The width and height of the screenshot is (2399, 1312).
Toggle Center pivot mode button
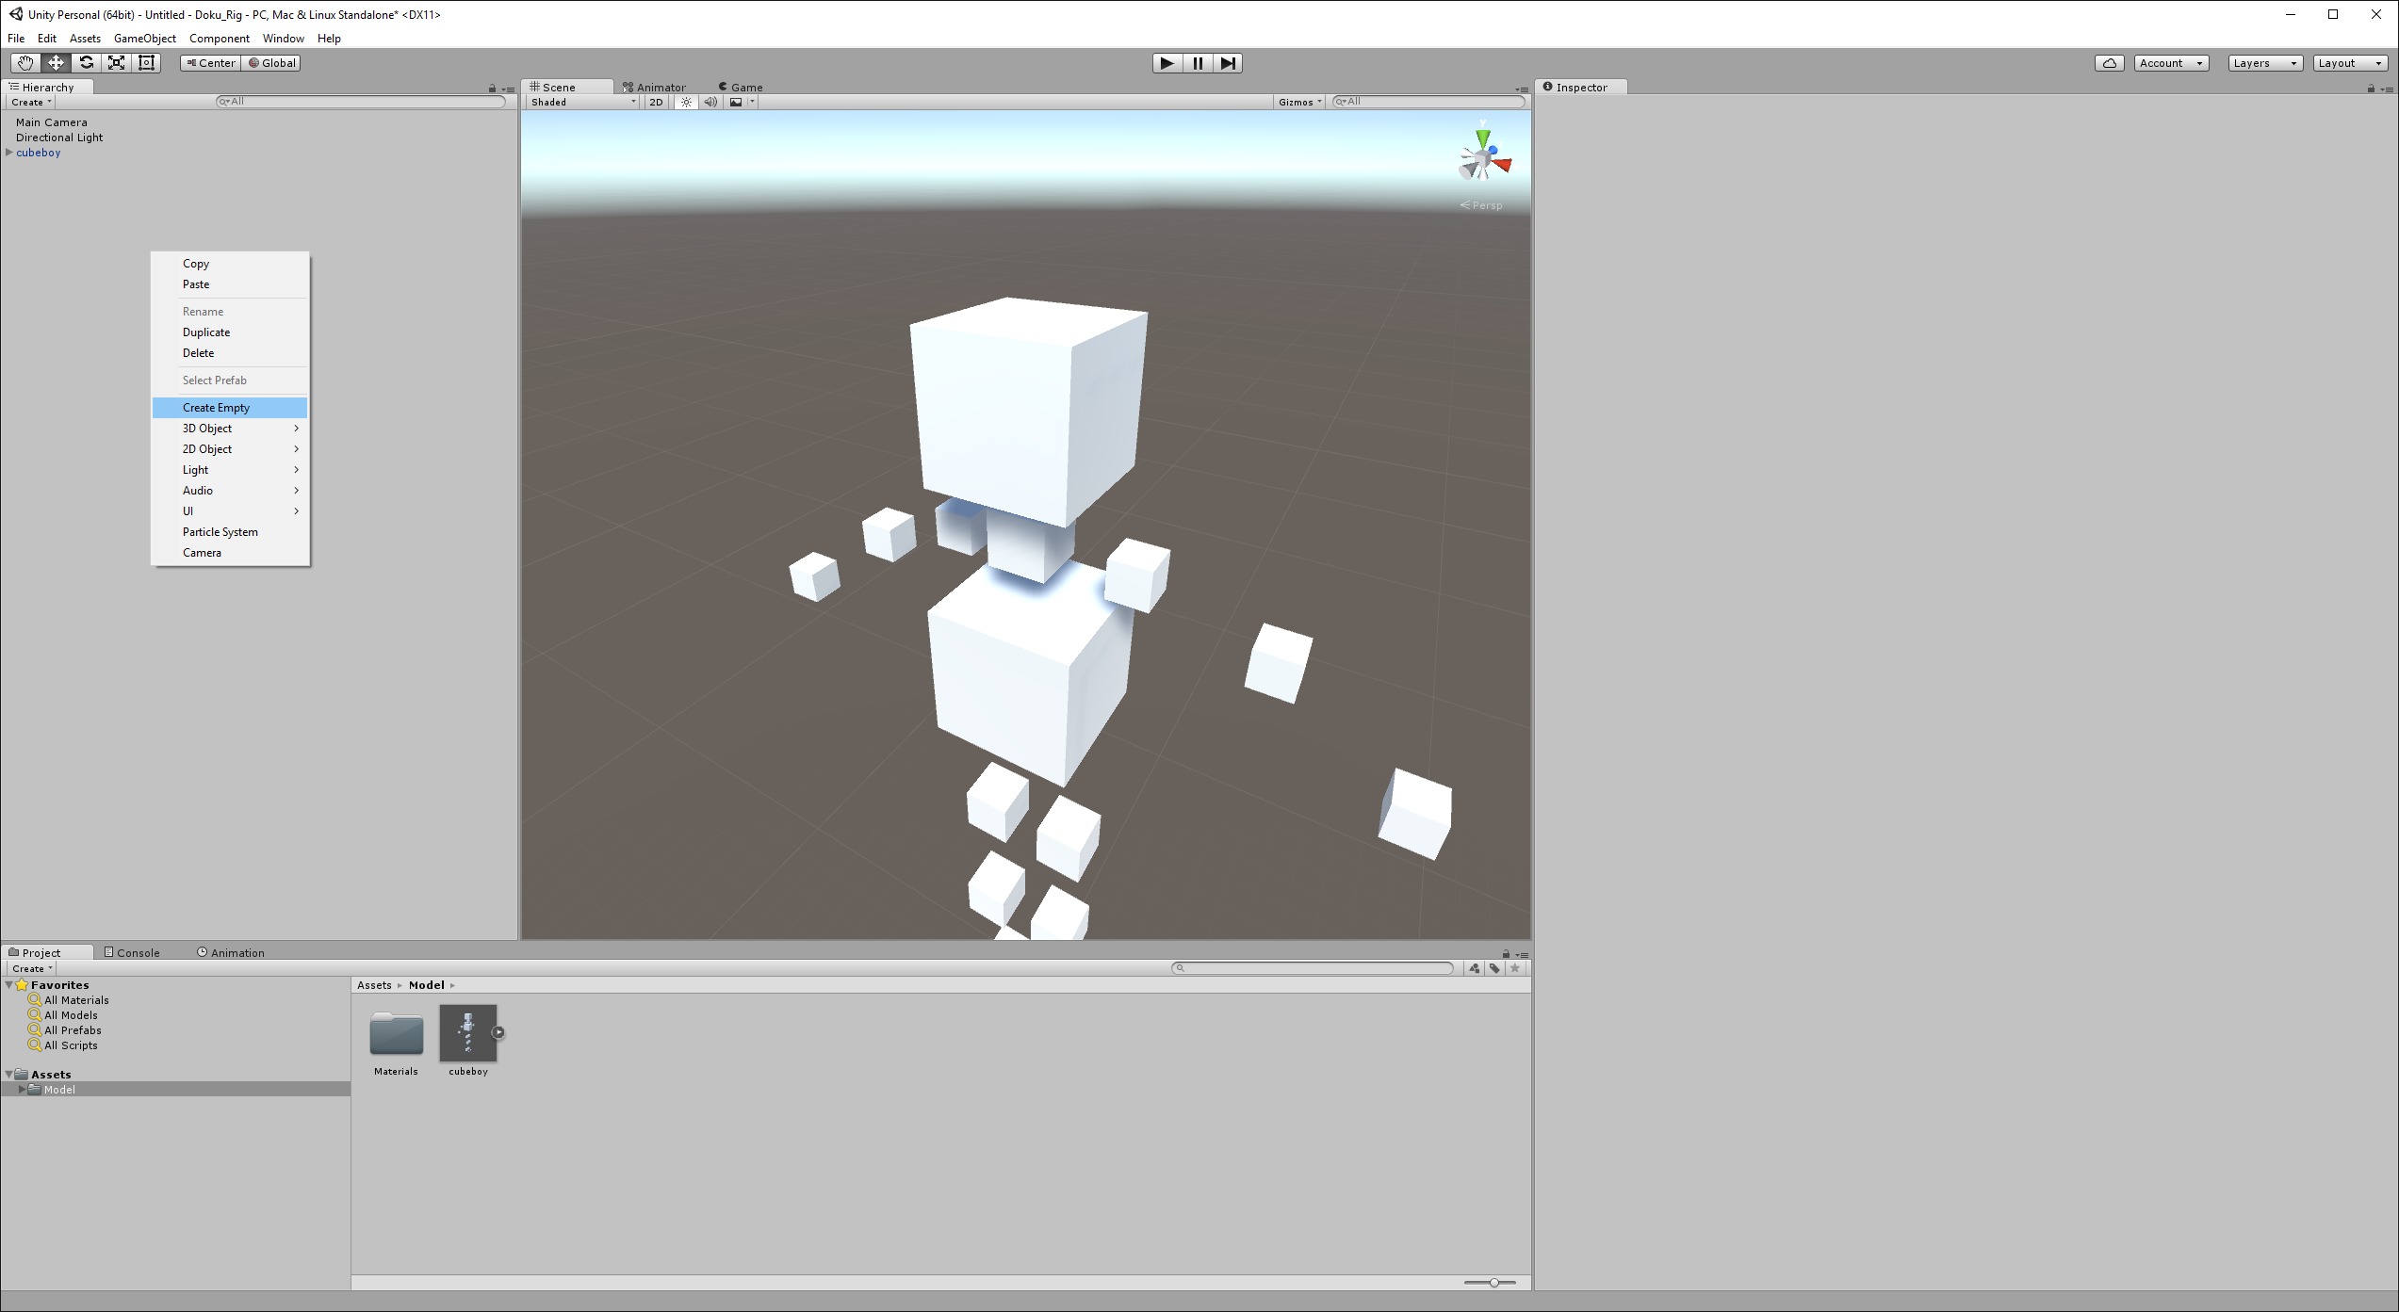pos(211,63)
